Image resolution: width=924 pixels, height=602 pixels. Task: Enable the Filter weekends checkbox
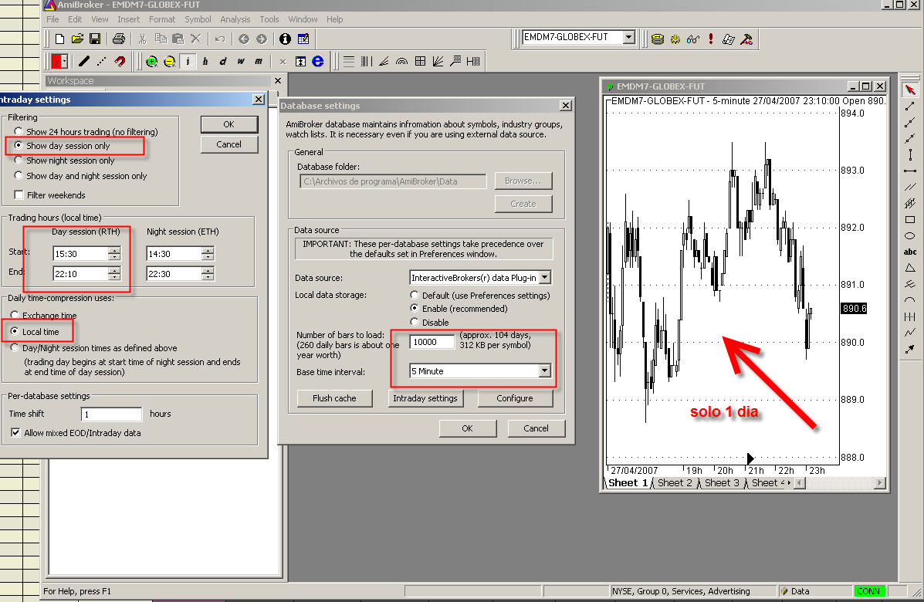(19, 195)
